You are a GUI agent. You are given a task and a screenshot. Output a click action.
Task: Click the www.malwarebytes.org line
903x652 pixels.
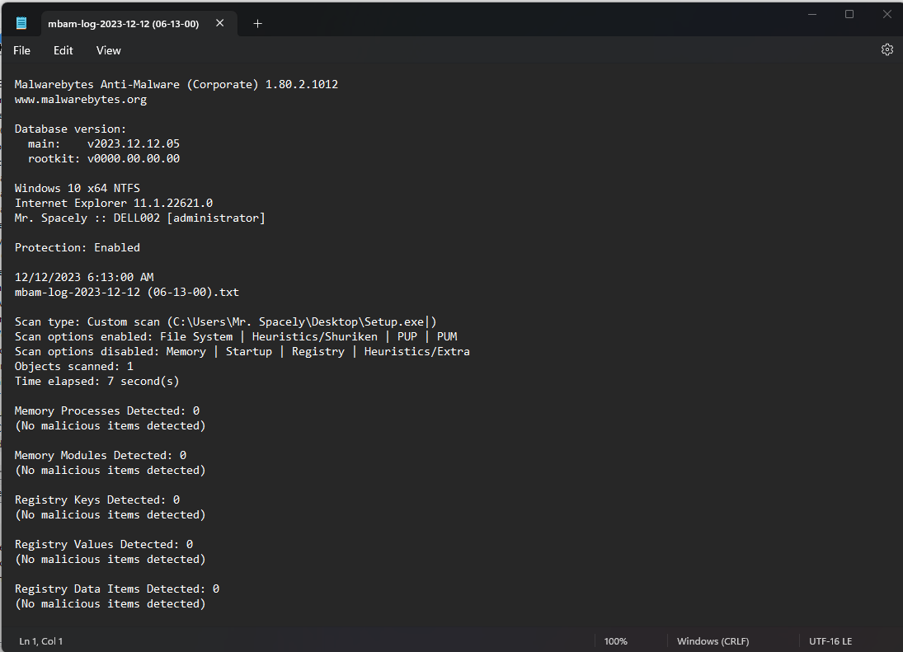pos(81,100)
